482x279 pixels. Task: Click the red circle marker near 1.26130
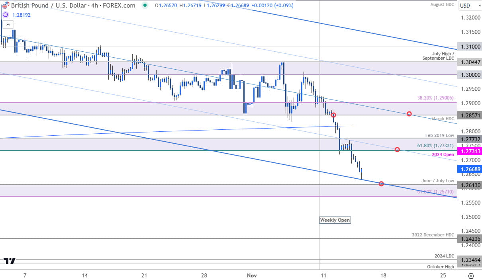coord(381,183)
